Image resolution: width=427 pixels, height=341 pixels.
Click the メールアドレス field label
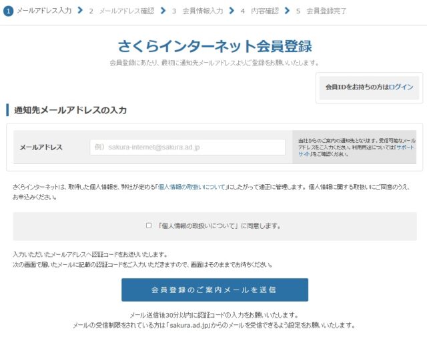pos(41,147)
